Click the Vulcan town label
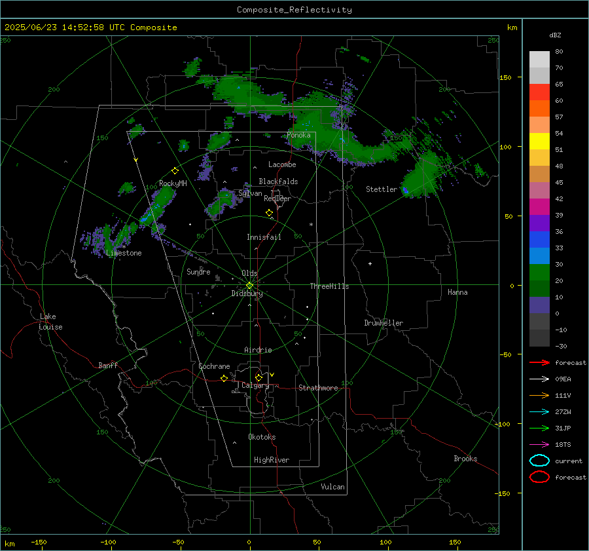Image resolution: width=589 pixels, height=551 pixels. [x=332, y=487]
